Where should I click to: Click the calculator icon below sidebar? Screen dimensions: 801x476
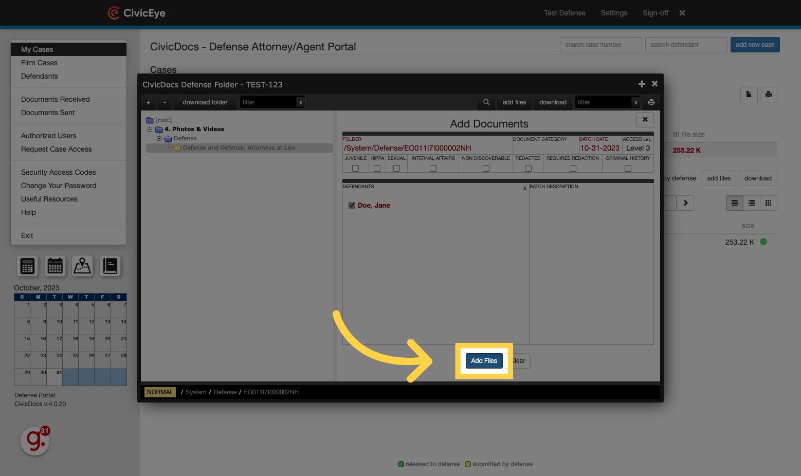(x=28, y=266)
